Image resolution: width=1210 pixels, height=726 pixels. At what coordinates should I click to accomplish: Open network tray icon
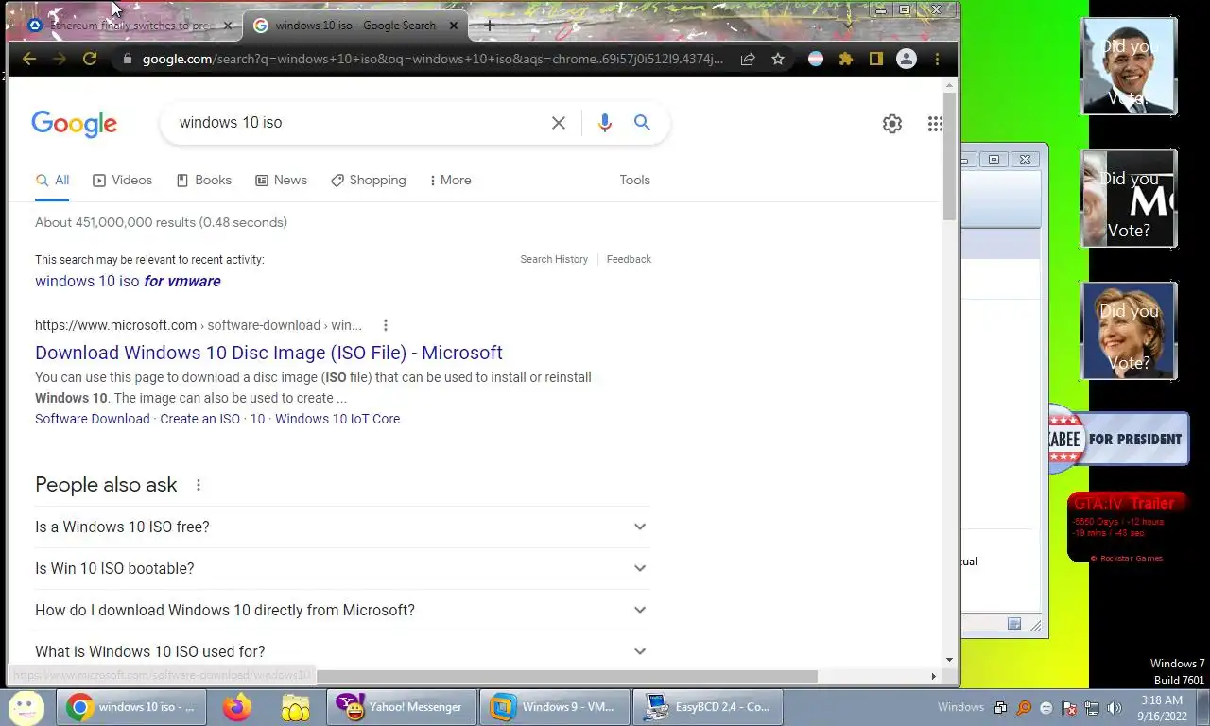point(1092,707)
